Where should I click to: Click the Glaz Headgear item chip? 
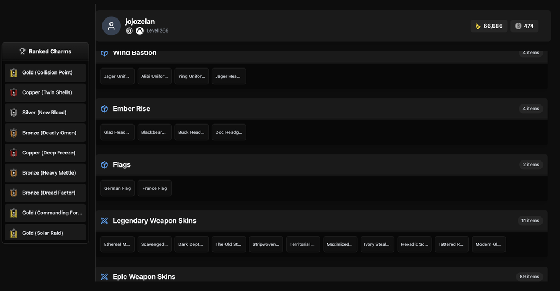click(x=118, y=132)
